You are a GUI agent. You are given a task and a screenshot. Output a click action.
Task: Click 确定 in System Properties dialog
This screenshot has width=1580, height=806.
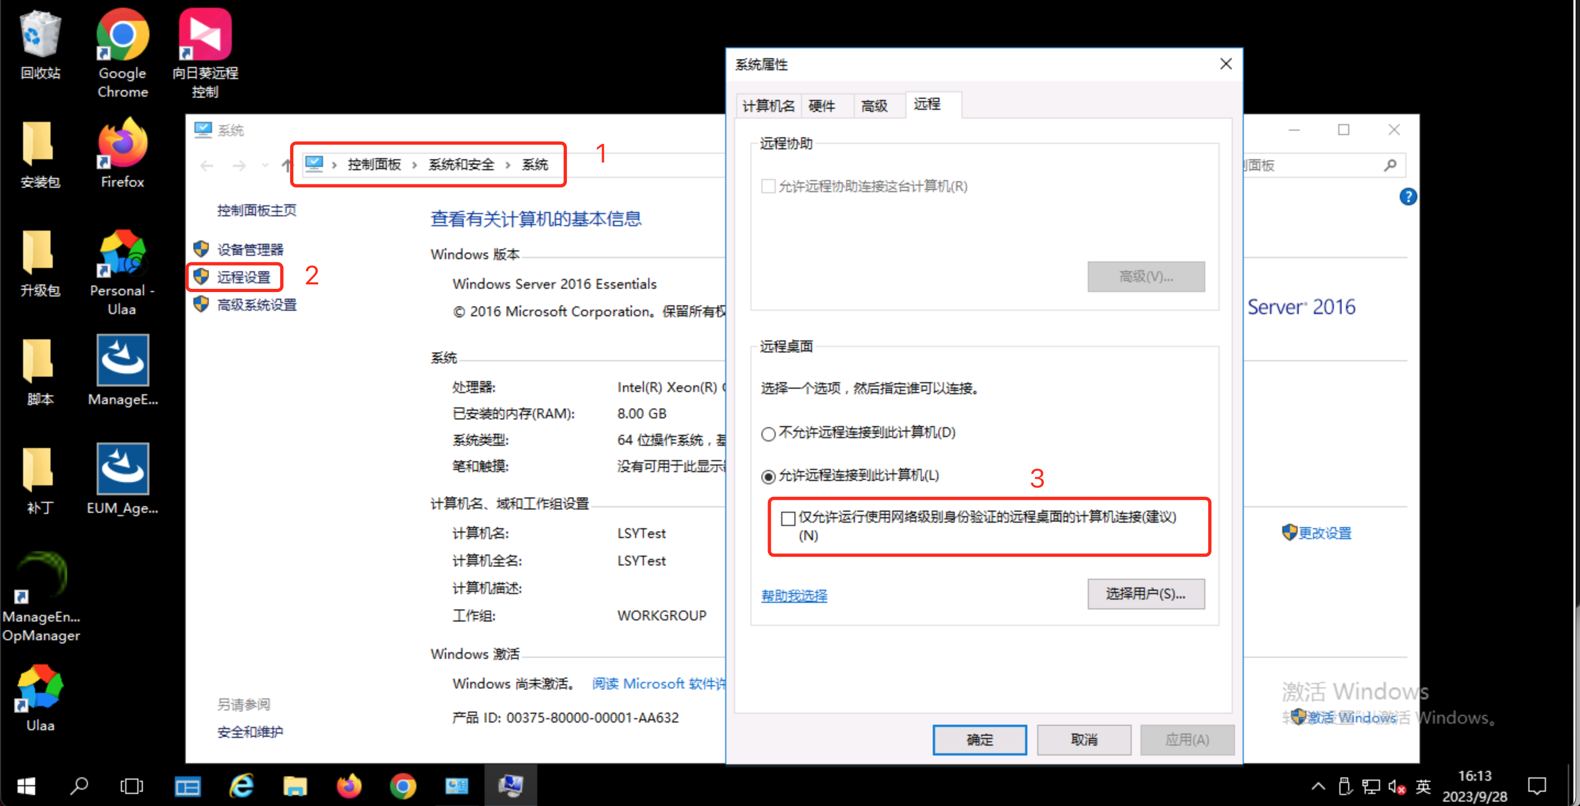click(x=980, y=740)
